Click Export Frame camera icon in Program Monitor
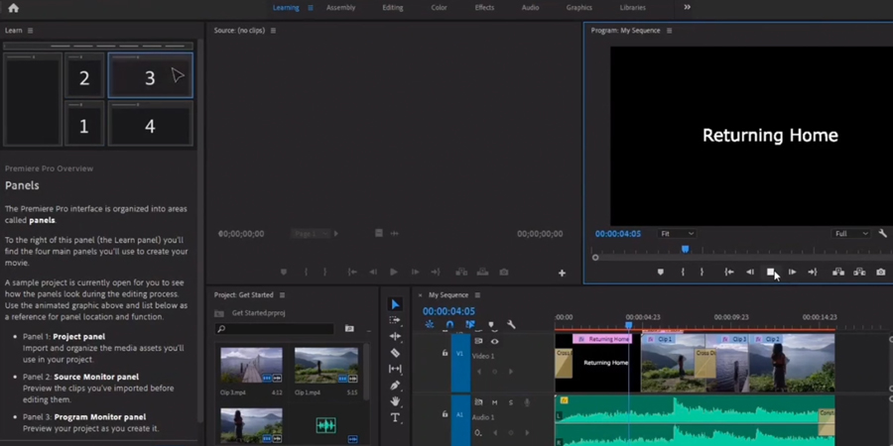The height and width of the screenshot is (446, 893). 880,273
